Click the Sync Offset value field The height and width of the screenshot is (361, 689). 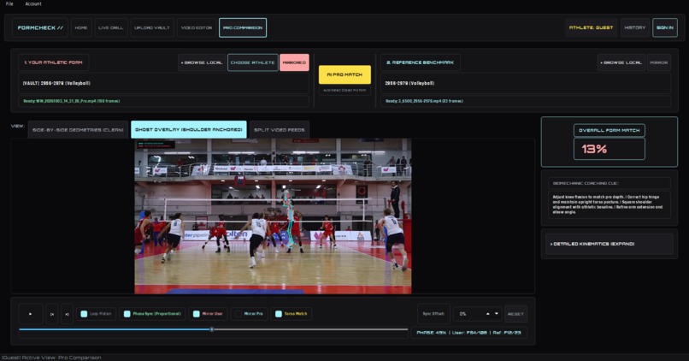point(477,314)
